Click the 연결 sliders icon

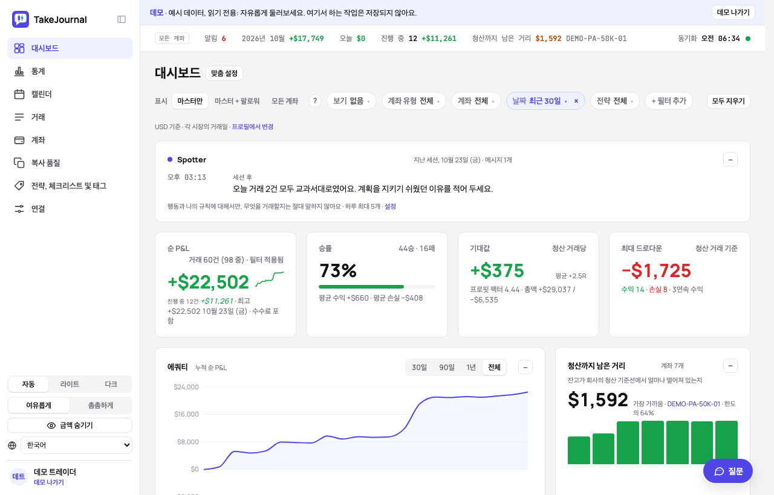(19, 209)
